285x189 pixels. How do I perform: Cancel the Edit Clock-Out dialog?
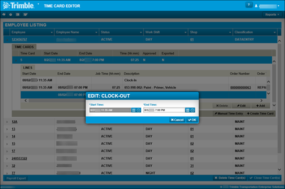(x=176, y=120)
